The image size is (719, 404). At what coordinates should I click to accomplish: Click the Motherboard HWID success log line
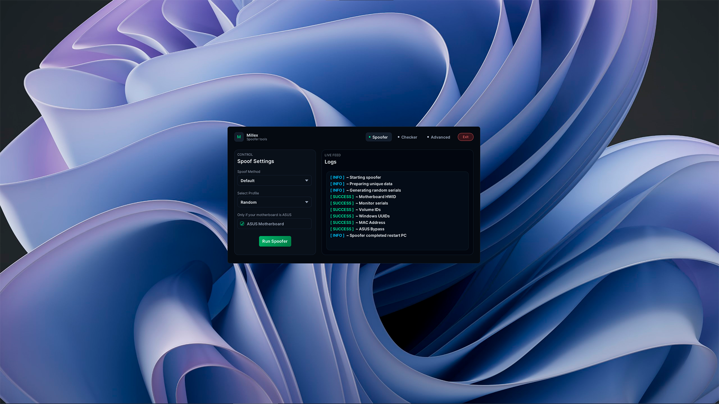point(377,197)
